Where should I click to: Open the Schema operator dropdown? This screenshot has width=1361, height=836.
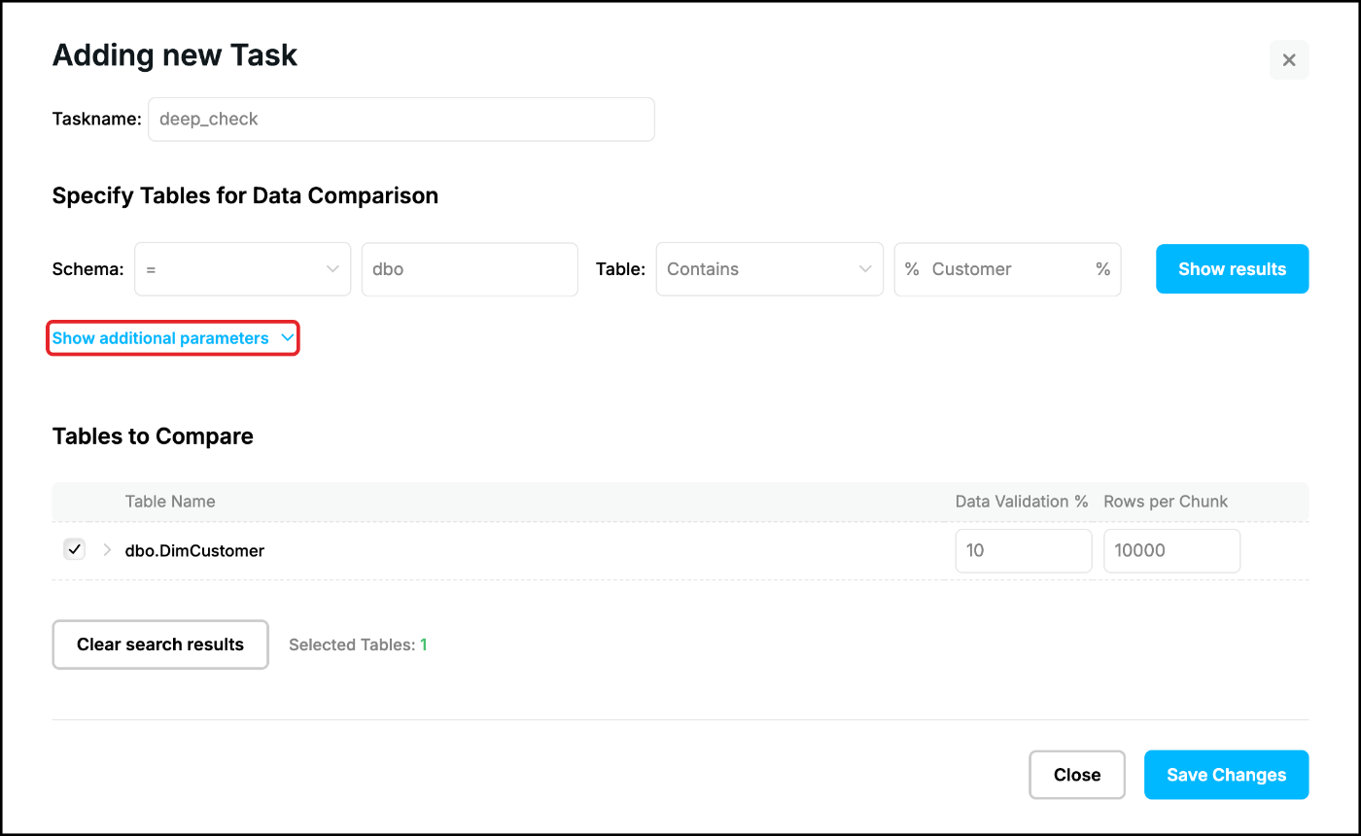243,269
